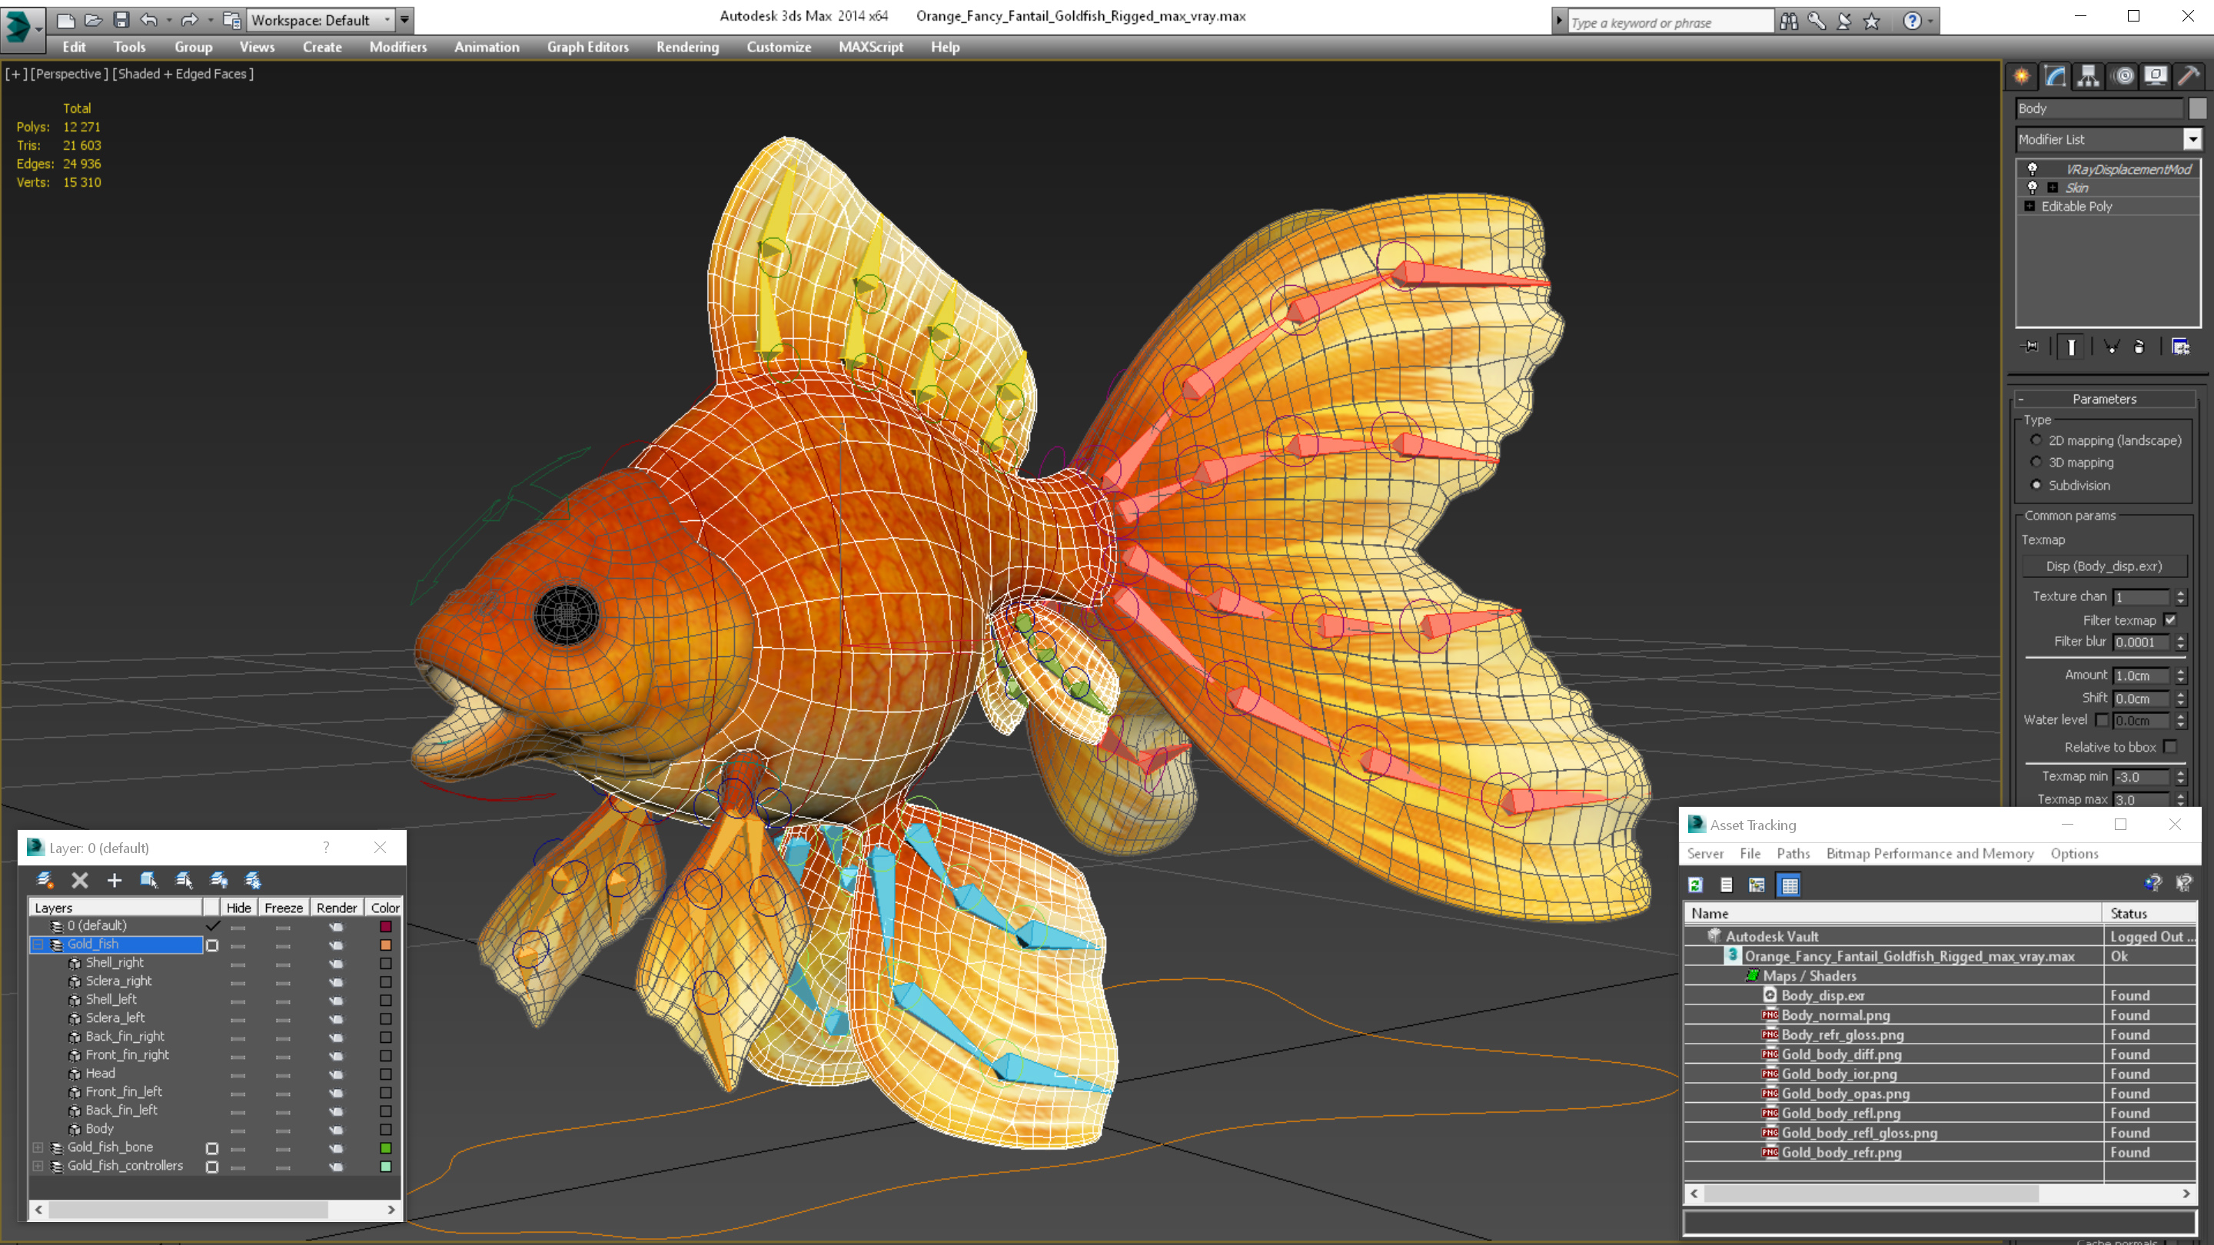Click Create New Layer icon in Layer dialog
The image size is (2214, 1245).
(x=45, y=880)
